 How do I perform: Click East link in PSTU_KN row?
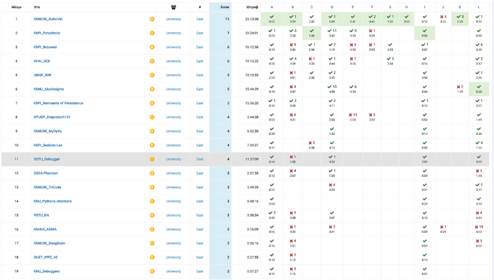(x=200, y=215)
